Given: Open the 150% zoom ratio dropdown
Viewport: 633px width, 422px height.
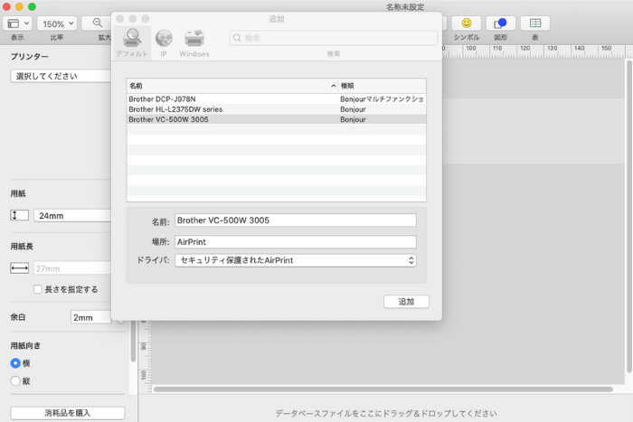Looking at the screenshot, I should 57,23.
